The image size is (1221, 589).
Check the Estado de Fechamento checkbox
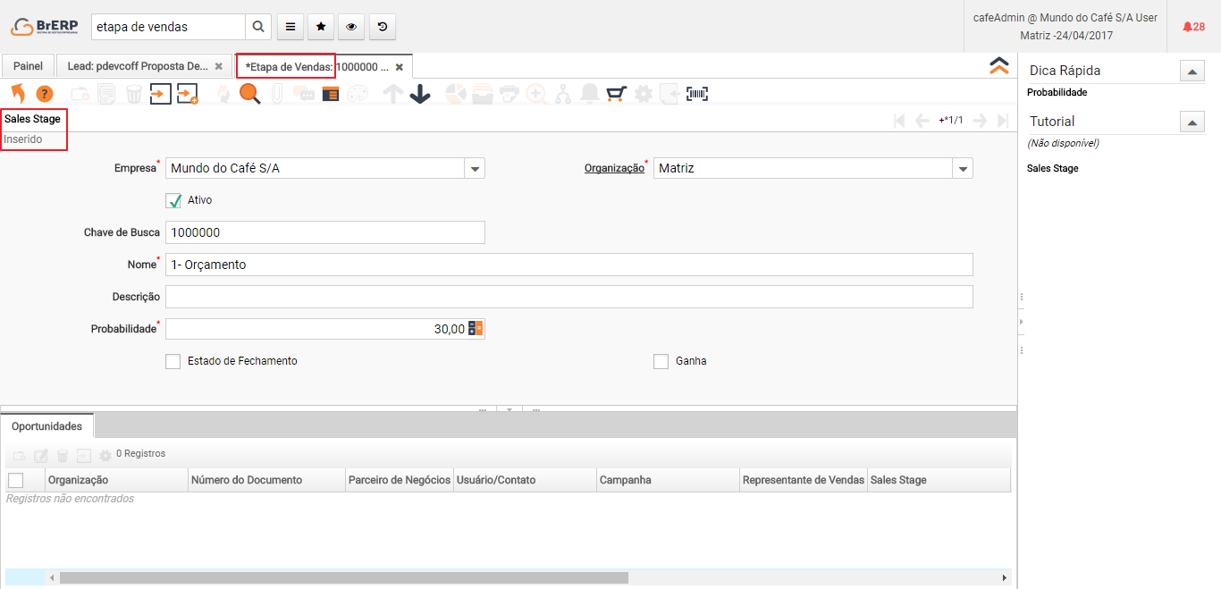coord(173,361)
